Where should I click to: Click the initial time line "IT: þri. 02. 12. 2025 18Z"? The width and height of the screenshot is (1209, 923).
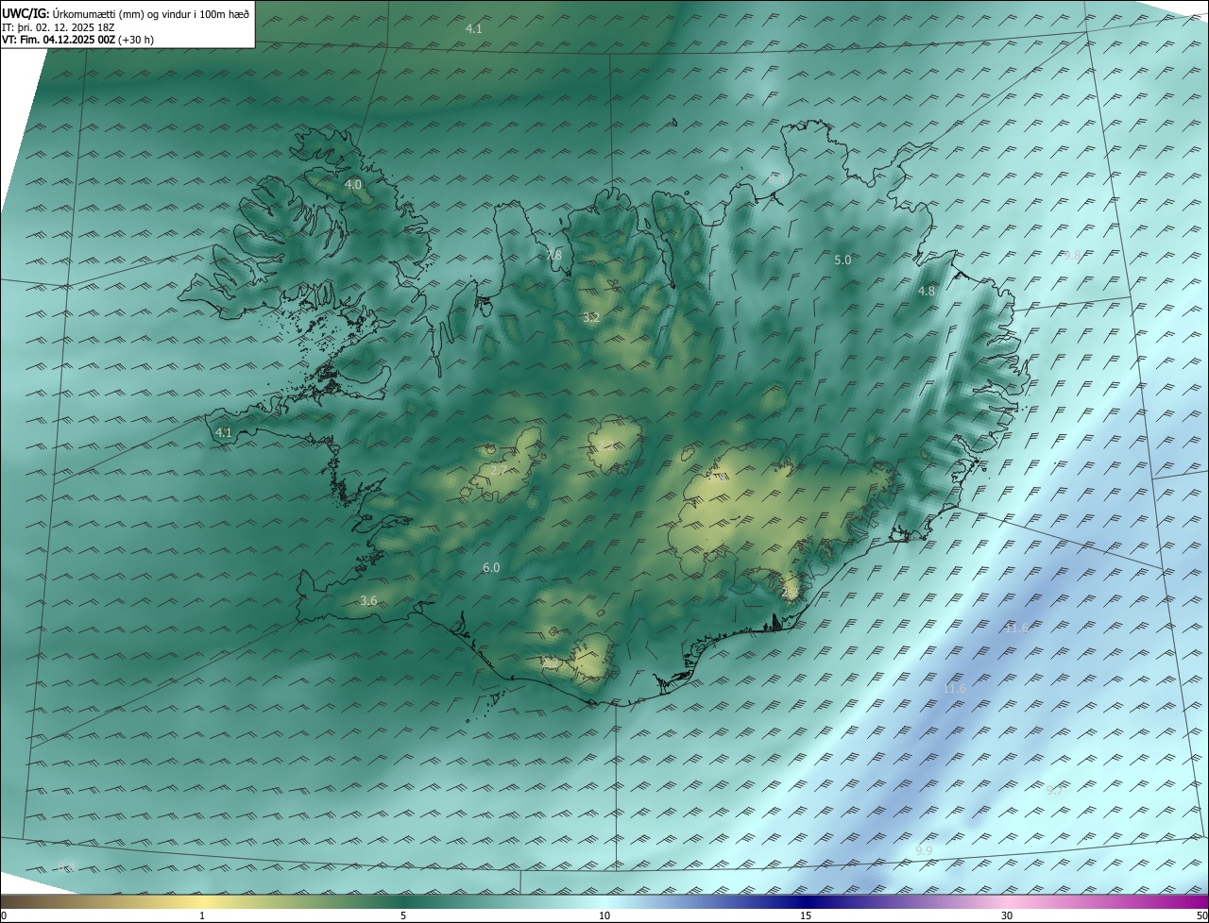pos(58,27)
